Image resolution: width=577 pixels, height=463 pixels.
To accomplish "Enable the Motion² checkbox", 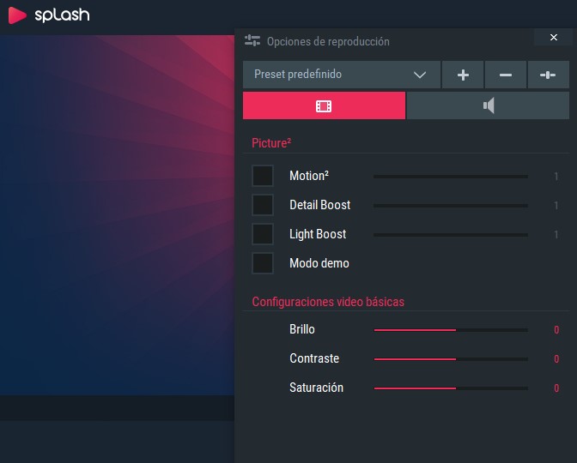I will pos(263,176).
